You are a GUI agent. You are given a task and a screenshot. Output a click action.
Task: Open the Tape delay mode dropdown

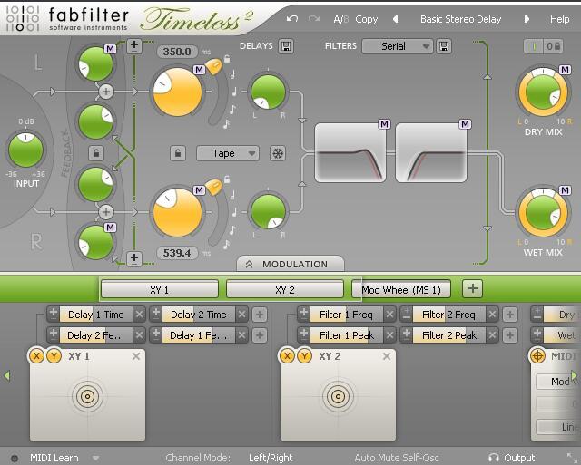click(228, 153)
